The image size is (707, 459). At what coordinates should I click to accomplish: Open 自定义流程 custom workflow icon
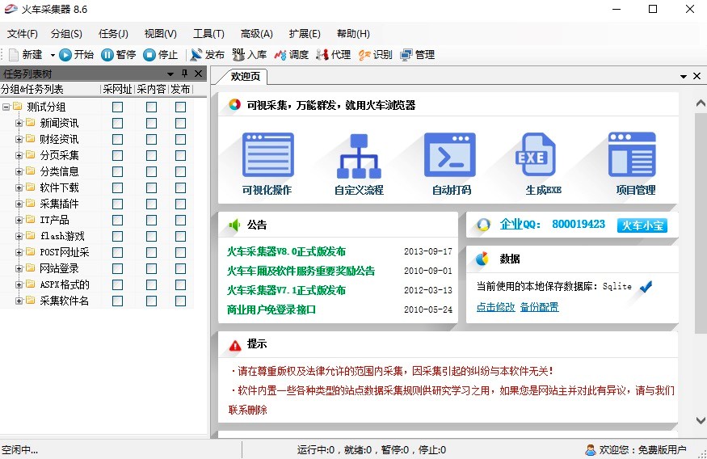click(359, 156)
